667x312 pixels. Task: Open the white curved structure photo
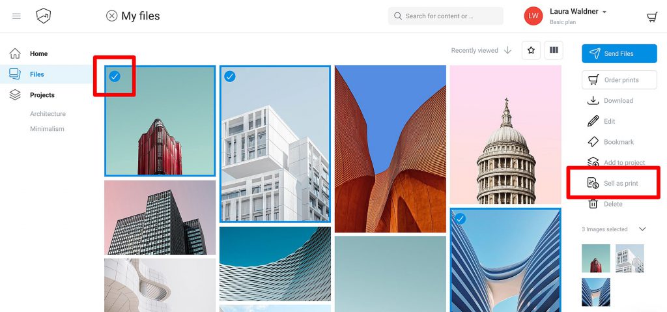tap(160, 285)
